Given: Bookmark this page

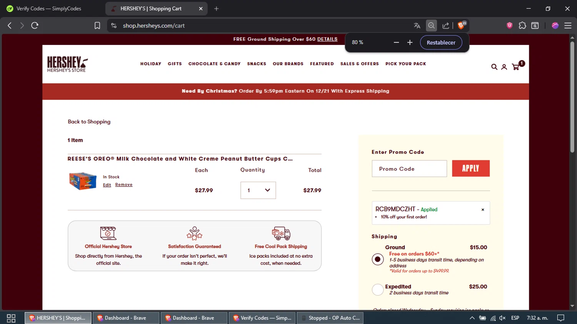Looking at the screenshot, I should pos(97,25).
